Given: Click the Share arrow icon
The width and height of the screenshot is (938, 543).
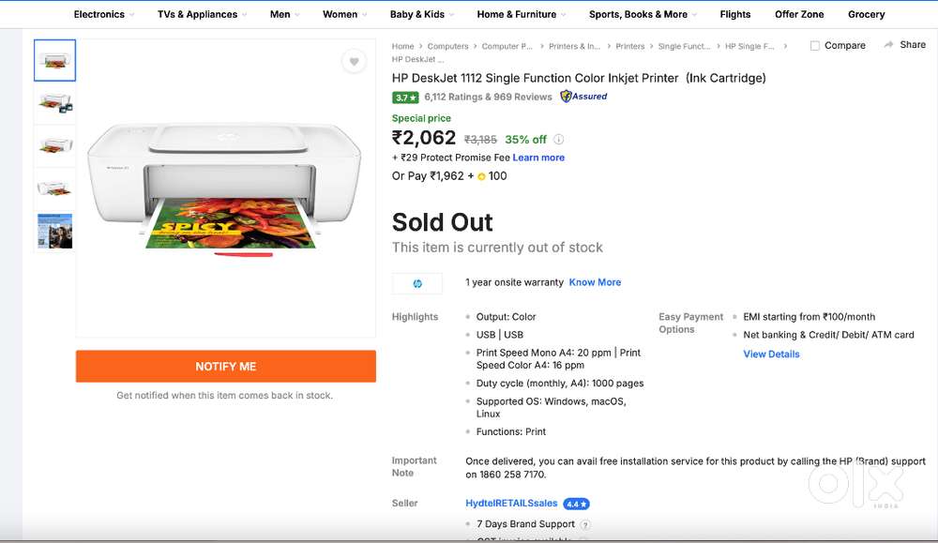Looking at the screenshot, I should pyautogui.click(x=888, y=45).
